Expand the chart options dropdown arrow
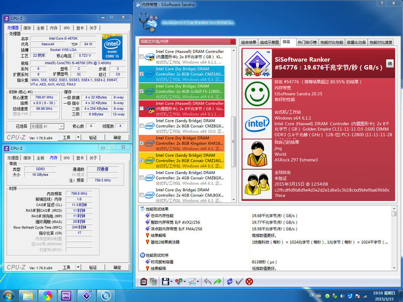Screen dimensions: 403x302 point(198,282)
